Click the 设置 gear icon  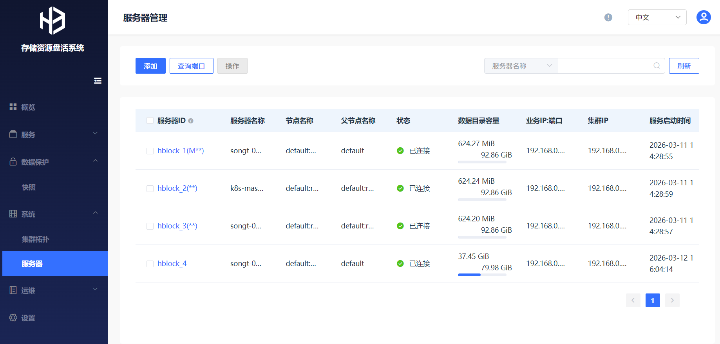(13, 318)
